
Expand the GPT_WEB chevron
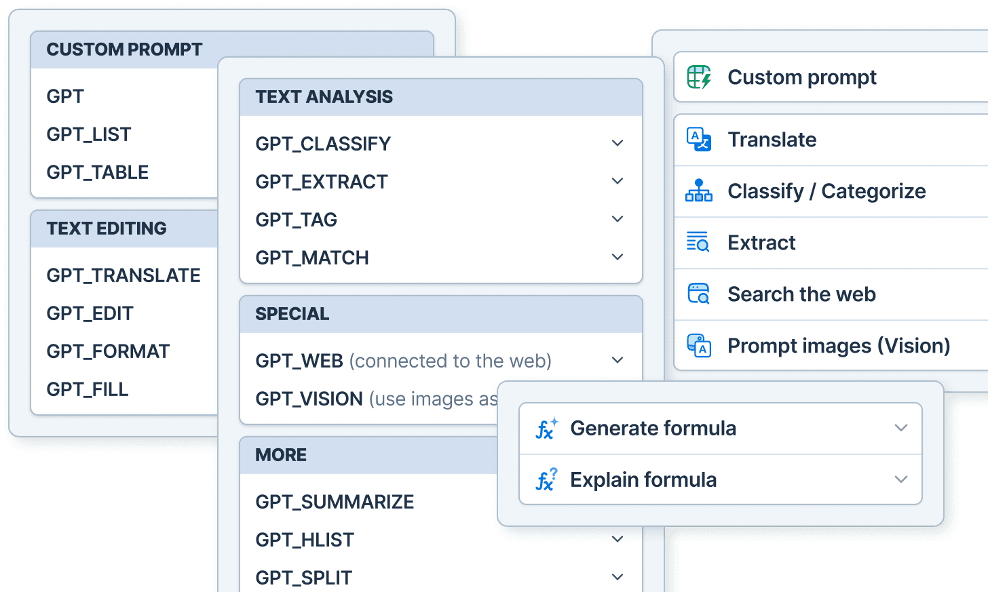point(617,360)
